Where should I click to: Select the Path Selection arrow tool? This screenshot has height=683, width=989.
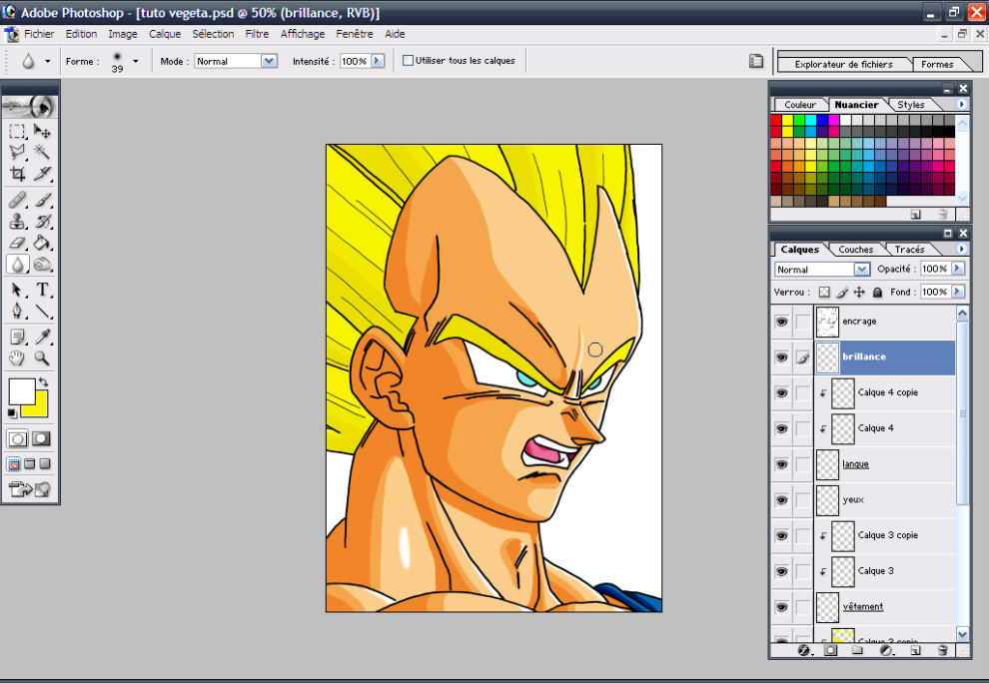17,290
